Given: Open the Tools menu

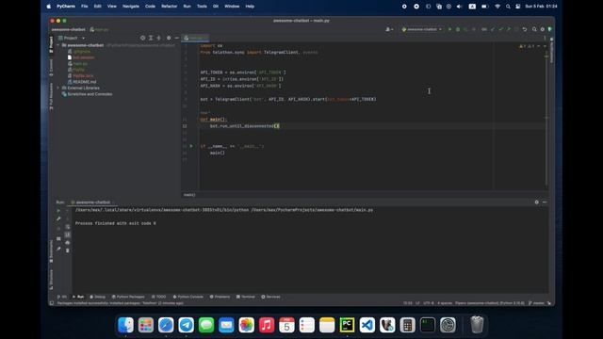Looking at the screenshot, I should 202,7.
